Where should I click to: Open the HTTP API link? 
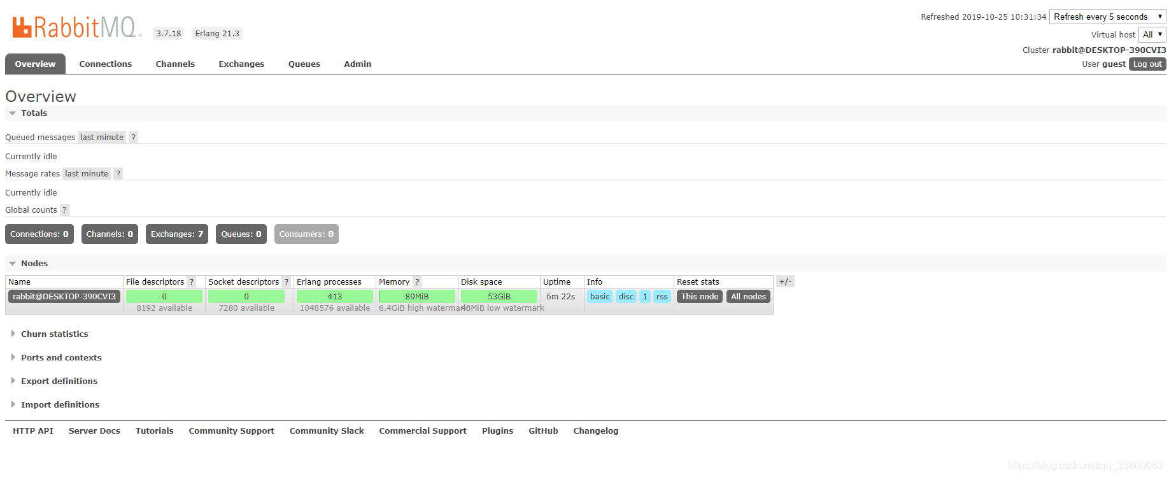(33, 431)
